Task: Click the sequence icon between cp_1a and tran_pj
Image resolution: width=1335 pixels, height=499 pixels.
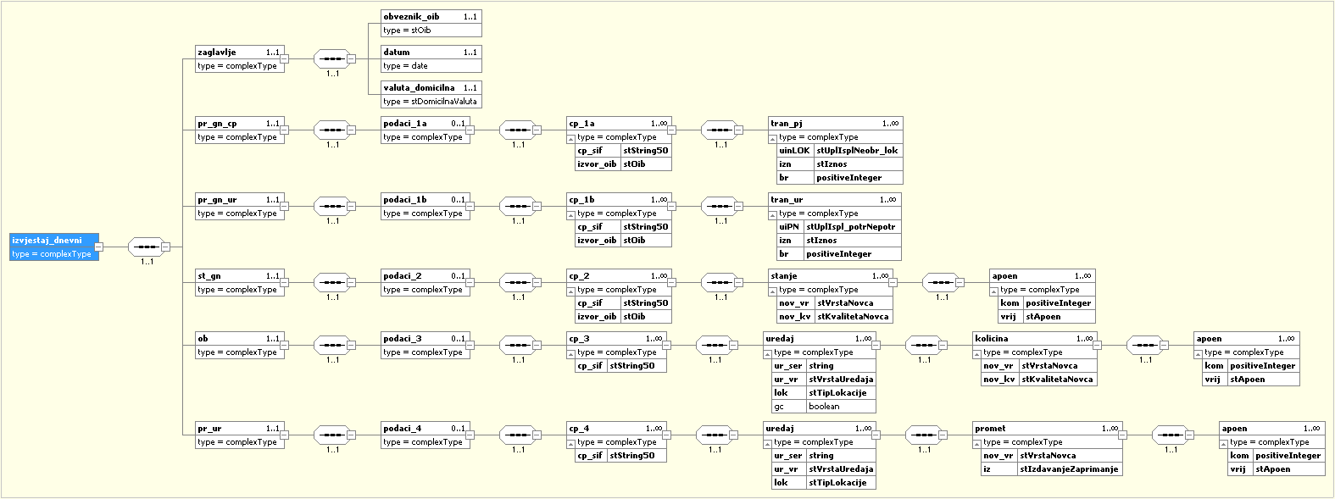Action: click(720, 130)
